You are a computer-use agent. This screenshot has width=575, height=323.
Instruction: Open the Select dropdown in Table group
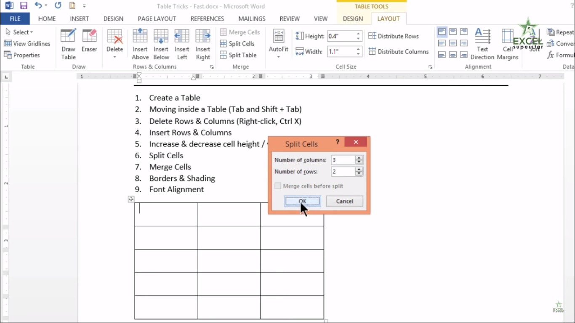(x=19, y=32)
